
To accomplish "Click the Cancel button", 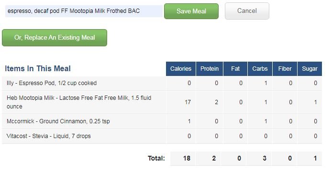I will click(247, 11).
